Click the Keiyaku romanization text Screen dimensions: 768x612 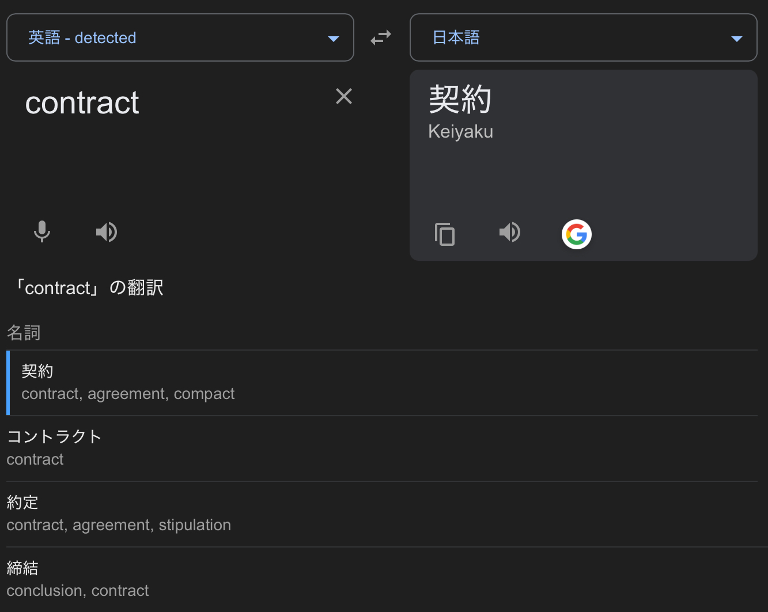[x=460, y=132]
